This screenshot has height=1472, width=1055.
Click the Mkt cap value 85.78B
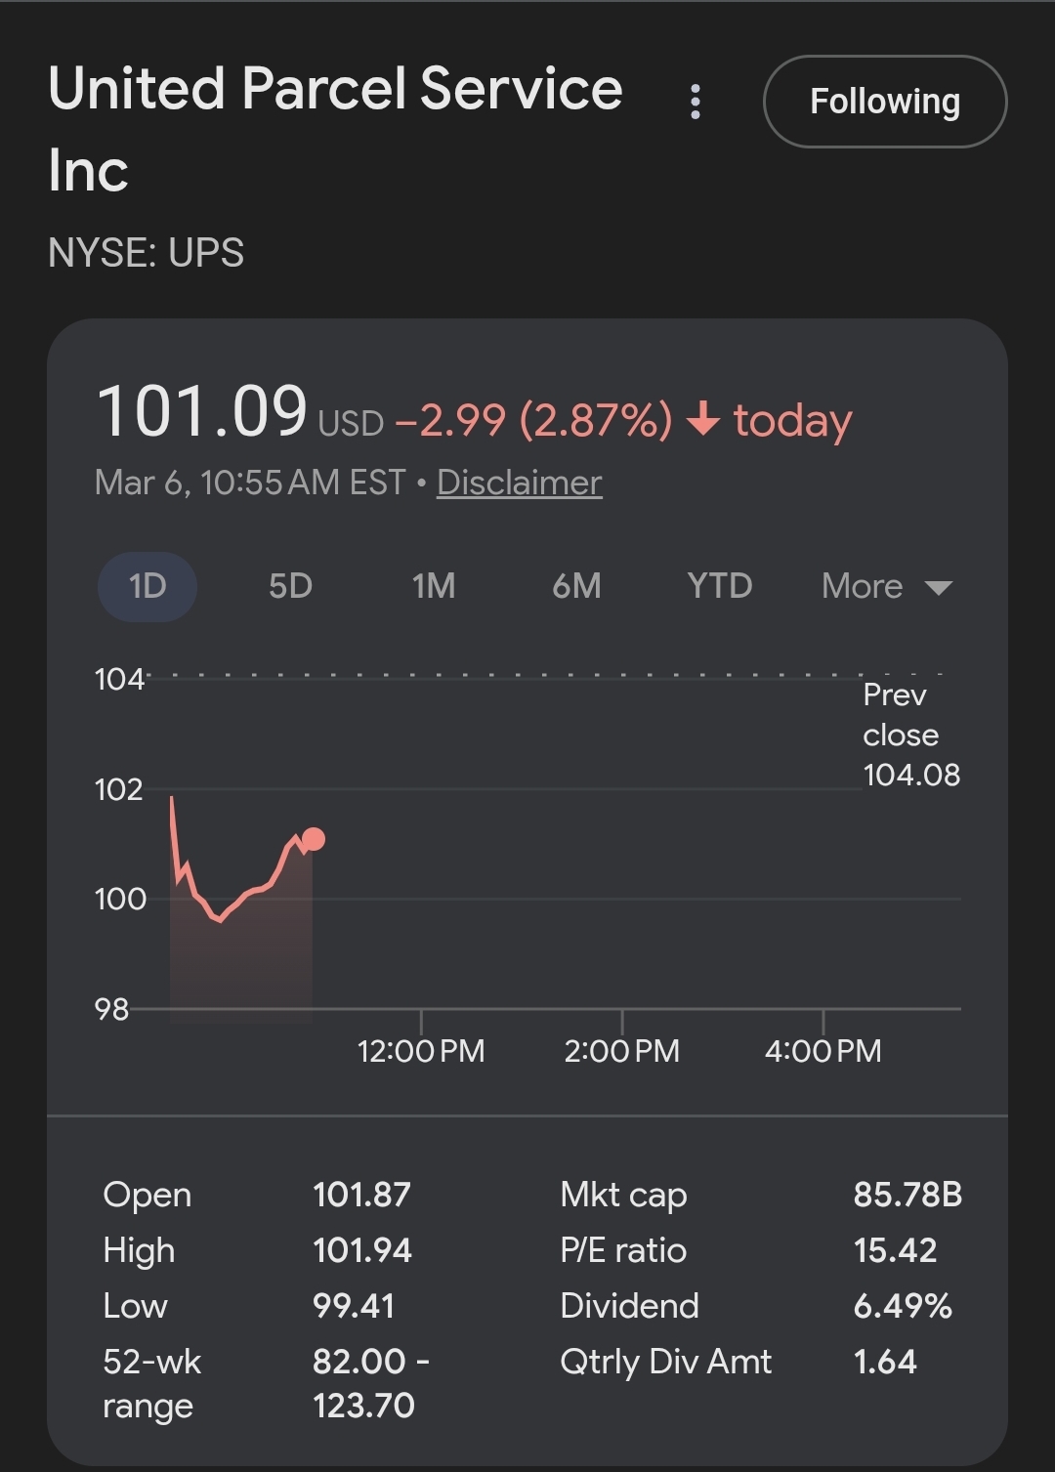907,1195
